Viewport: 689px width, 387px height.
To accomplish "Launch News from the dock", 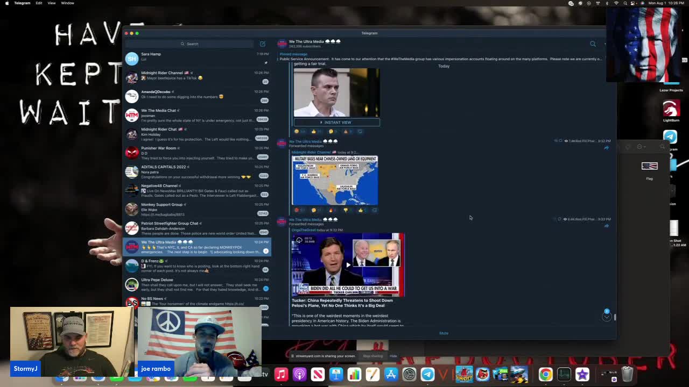I will pyautogui.click(x=318, y=374).
